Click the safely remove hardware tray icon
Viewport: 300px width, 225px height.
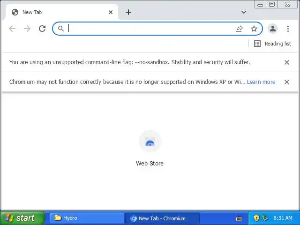(265, 218)
